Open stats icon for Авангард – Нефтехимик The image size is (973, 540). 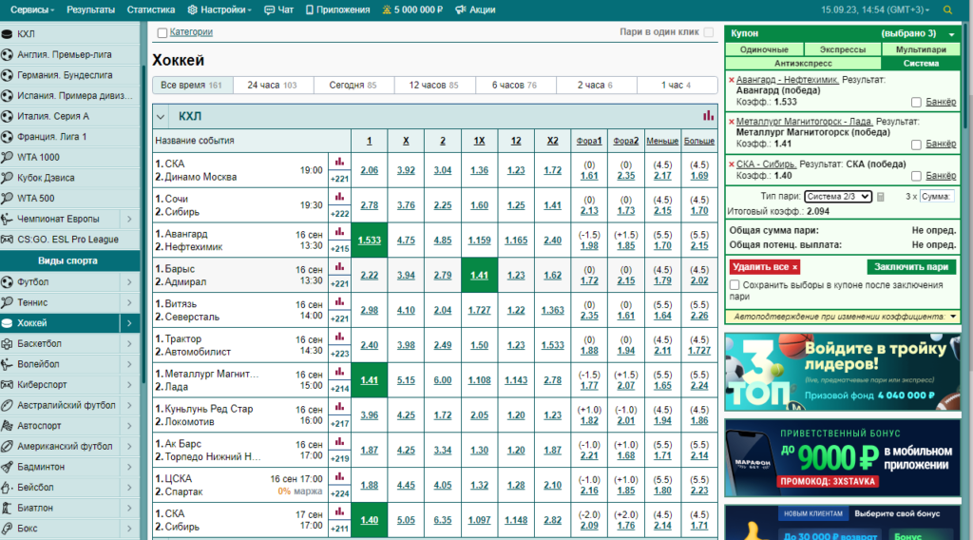coord(339,232)
